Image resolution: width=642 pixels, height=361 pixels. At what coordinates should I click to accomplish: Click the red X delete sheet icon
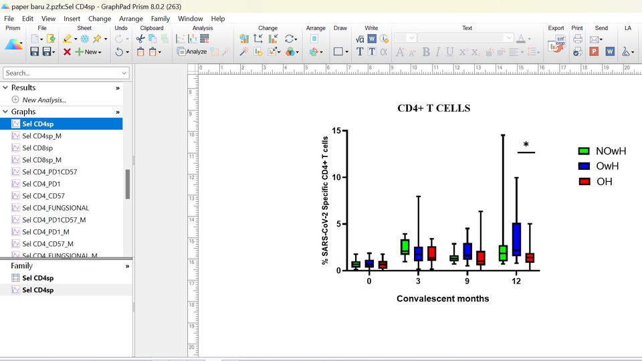[67, 51]
